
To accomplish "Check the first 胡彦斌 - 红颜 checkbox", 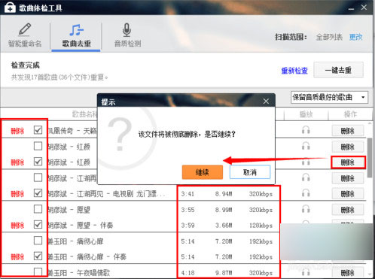I will click(x=38, y=146).
